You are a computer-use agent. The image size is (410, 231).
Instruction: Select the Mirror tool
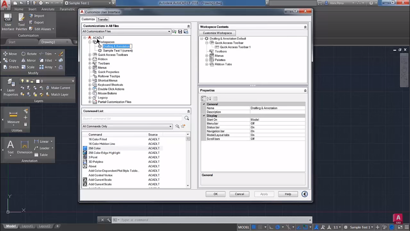tap(28, 60)
